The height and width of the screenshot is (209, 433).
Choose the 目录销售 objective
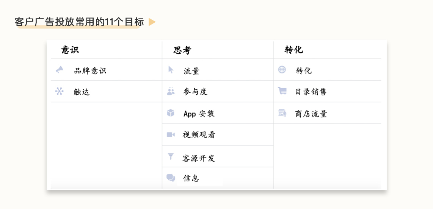pos(311,92)
